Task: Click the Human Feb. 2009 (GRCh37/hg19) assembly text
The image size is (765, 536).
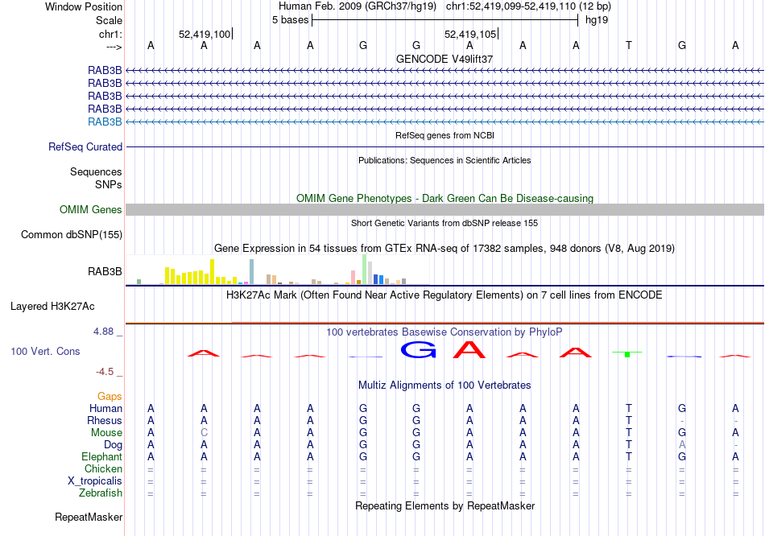Action: coord(358,6)
